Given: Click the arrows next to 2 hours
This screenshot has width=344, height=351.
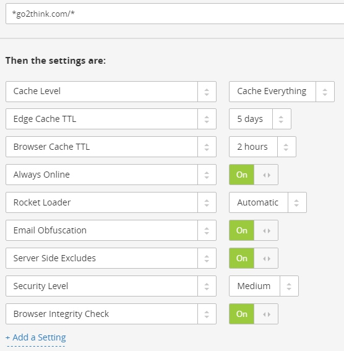Looking at the screenshot, I should 286,147.
